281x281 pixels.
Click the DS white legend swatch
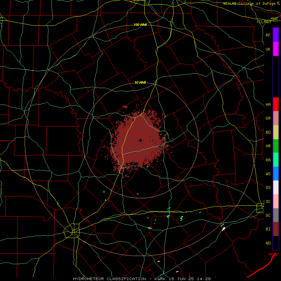point(276,187)
